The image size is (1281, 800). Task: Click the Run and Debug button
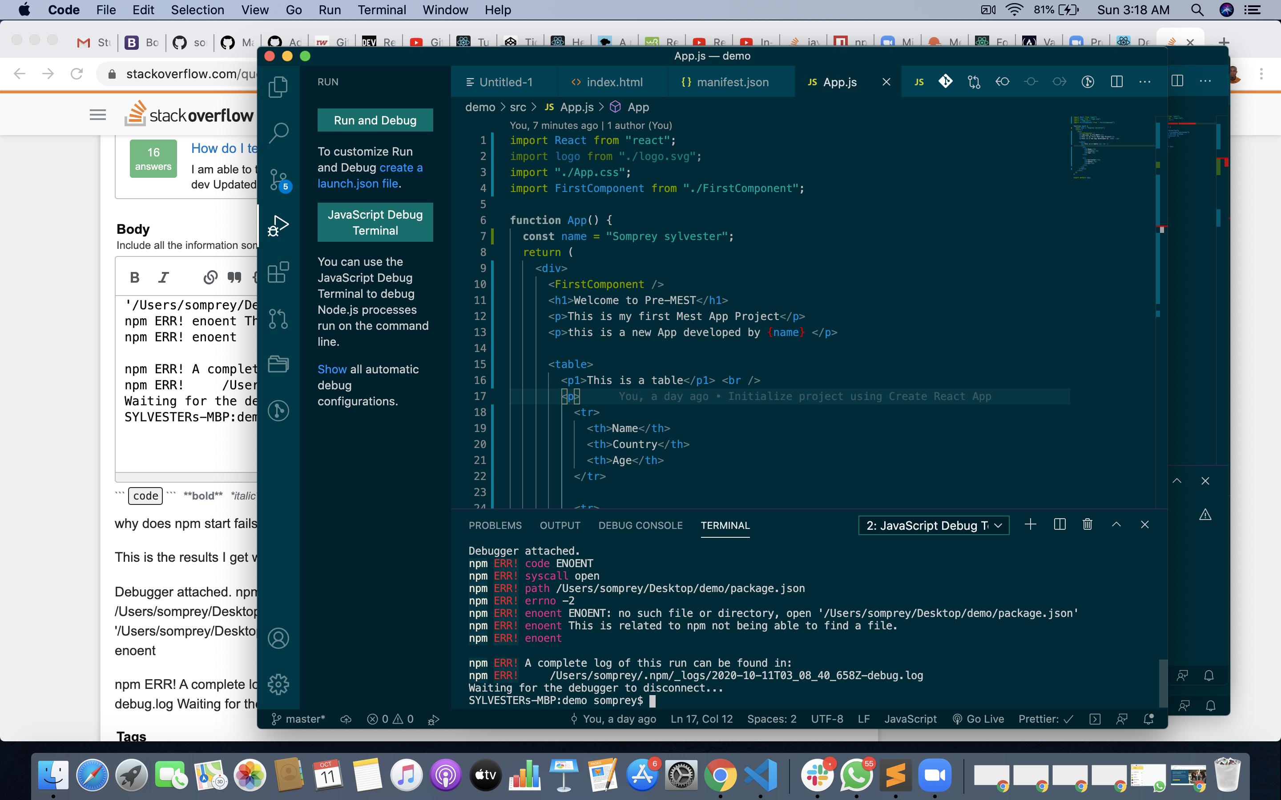[375, 120]
